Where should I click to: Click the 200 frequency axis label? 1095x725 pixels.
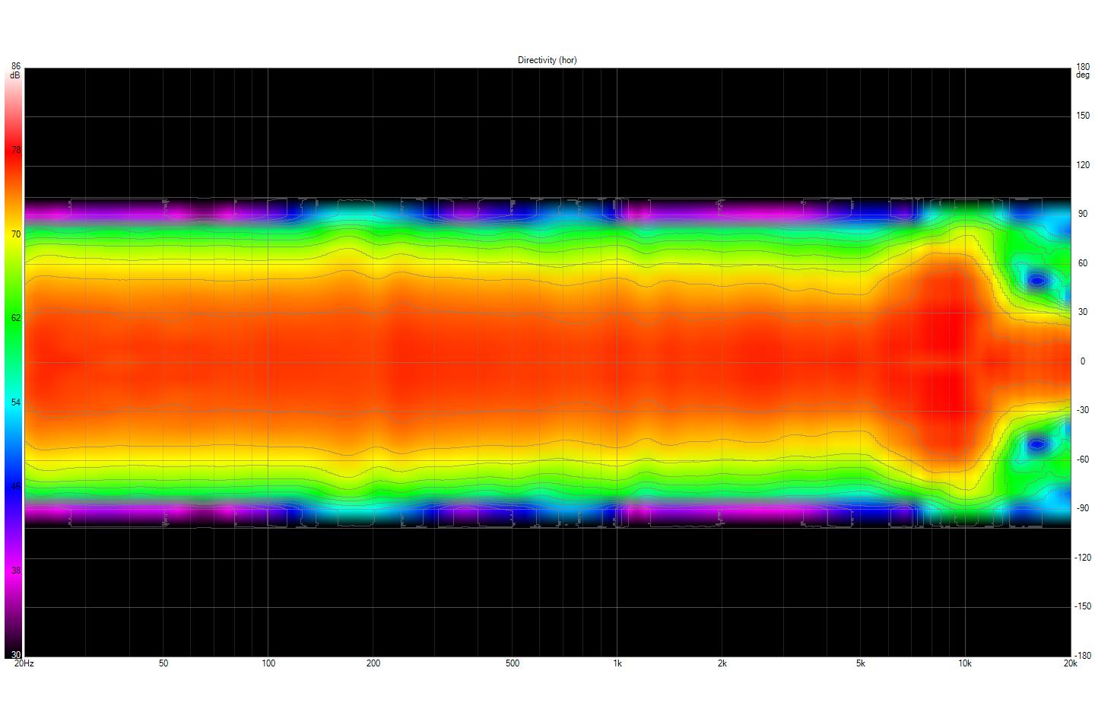[x=373, y=663]
